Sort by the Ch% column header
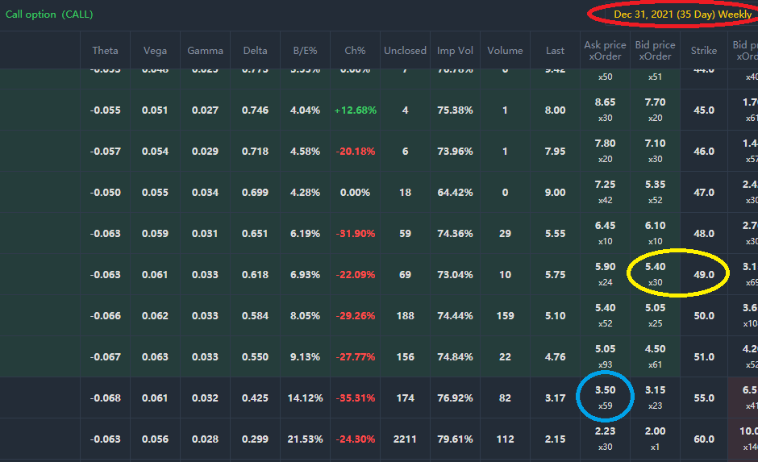Viewport: 758px width, 462px height. coord(355,50)
